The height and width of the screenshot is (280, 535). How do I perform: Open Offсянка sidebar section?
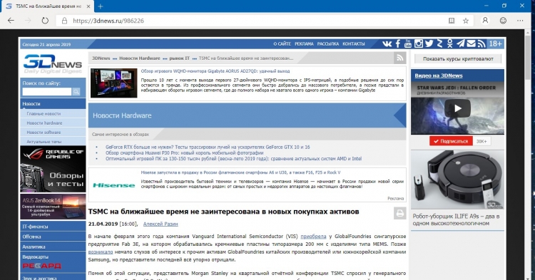click(x=53, y=237)
